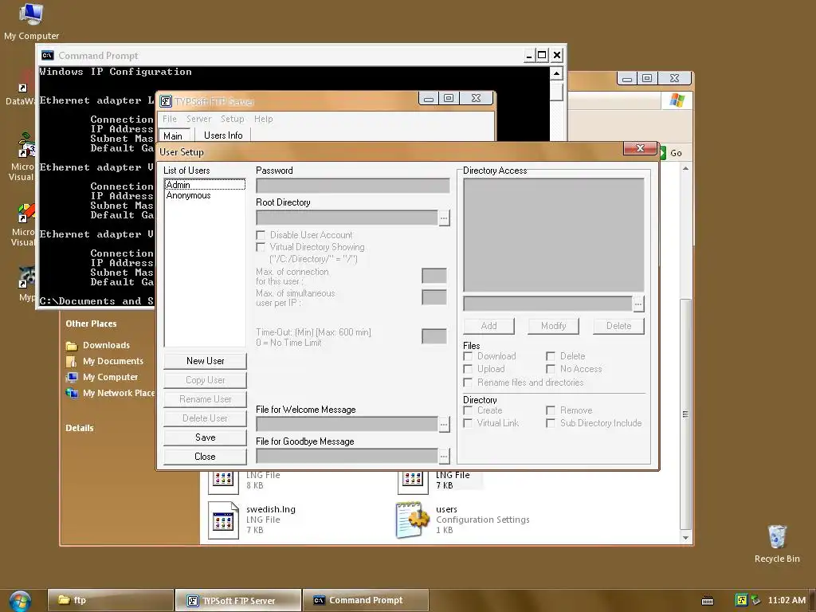
Task: Enable Create directory checkbox
Action: [x=468, y=410]
